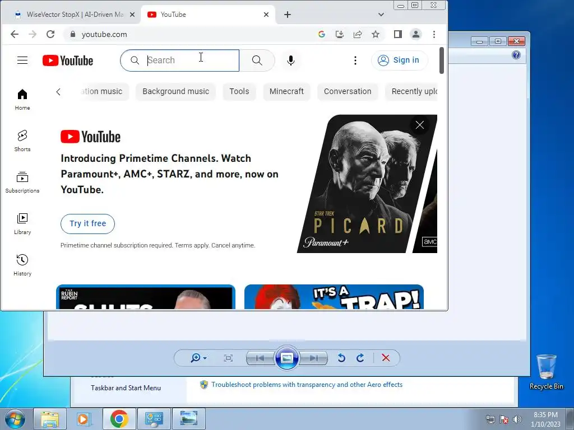574x430 pixels.
Task: Open Windows Start menu orb
Action: pos(15,419)
